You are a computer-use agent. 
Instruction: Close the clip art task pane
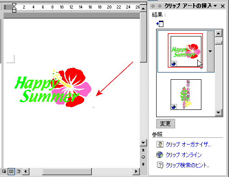point(223,6)
